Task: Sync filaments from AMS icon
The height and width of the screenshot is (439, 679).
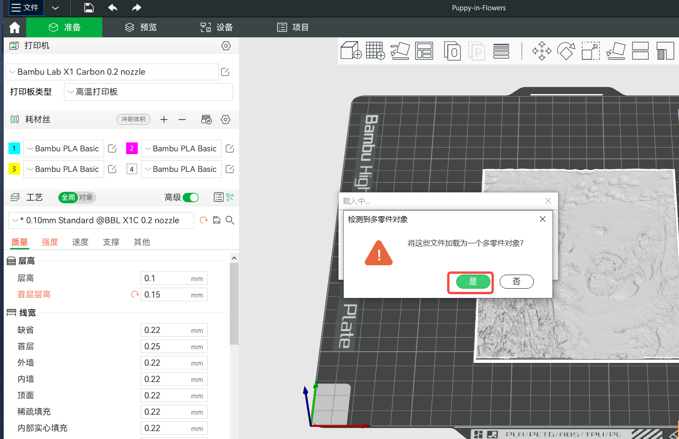Action: [206, 120]
